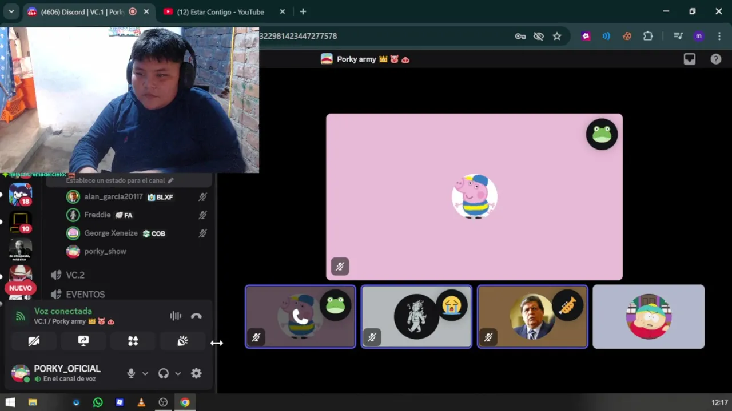The height and width of the screenshot is (411, 732).
Task: Open the blue sound waves extension
Action: point(606,36)
